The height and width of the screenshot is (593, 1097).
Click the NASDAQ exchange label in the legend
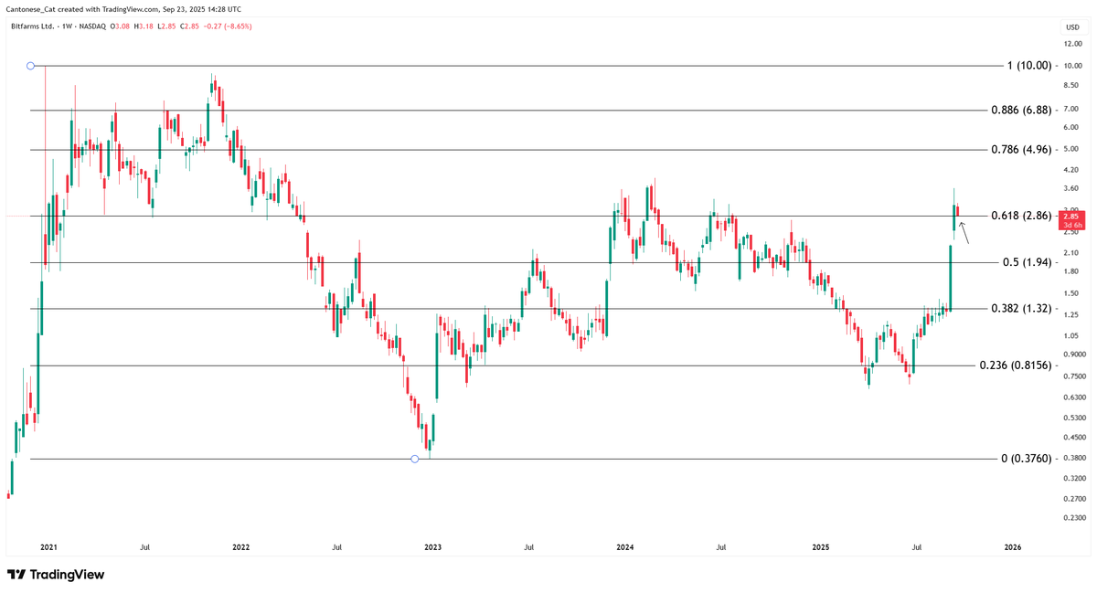[92, 26]
